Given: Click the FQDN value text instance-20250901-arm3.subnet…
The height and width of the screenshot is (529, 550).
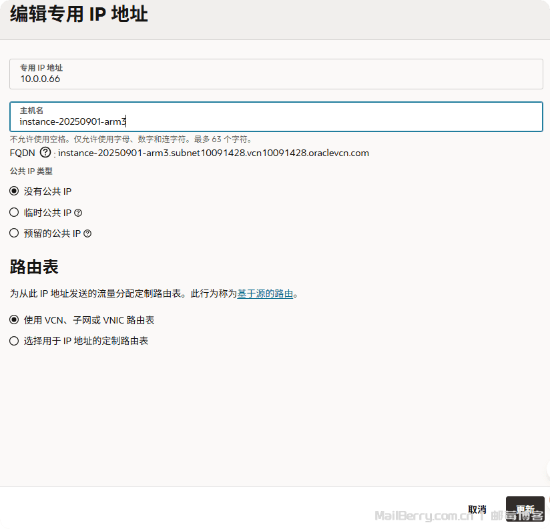Looking at the screenshot, I should [214, 153].
